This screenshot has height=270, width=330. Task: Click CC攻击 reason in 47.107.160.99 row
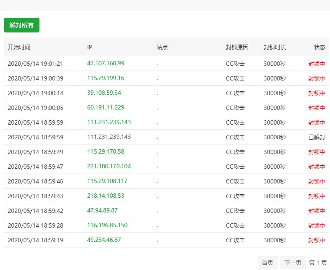pyautogui.click(x=235, y=64)
